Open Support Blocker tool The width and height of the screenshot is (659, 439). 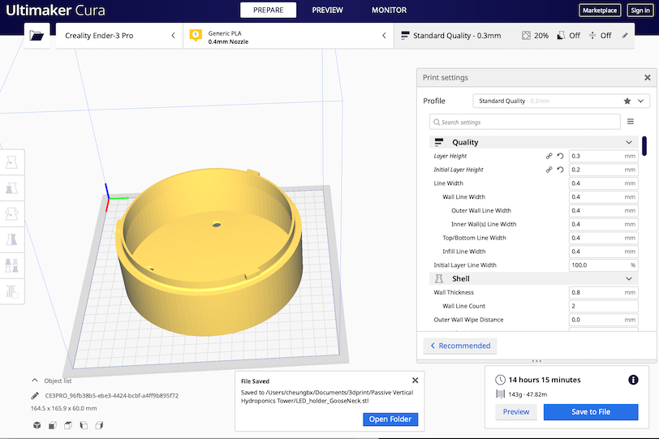coord(11,291)
